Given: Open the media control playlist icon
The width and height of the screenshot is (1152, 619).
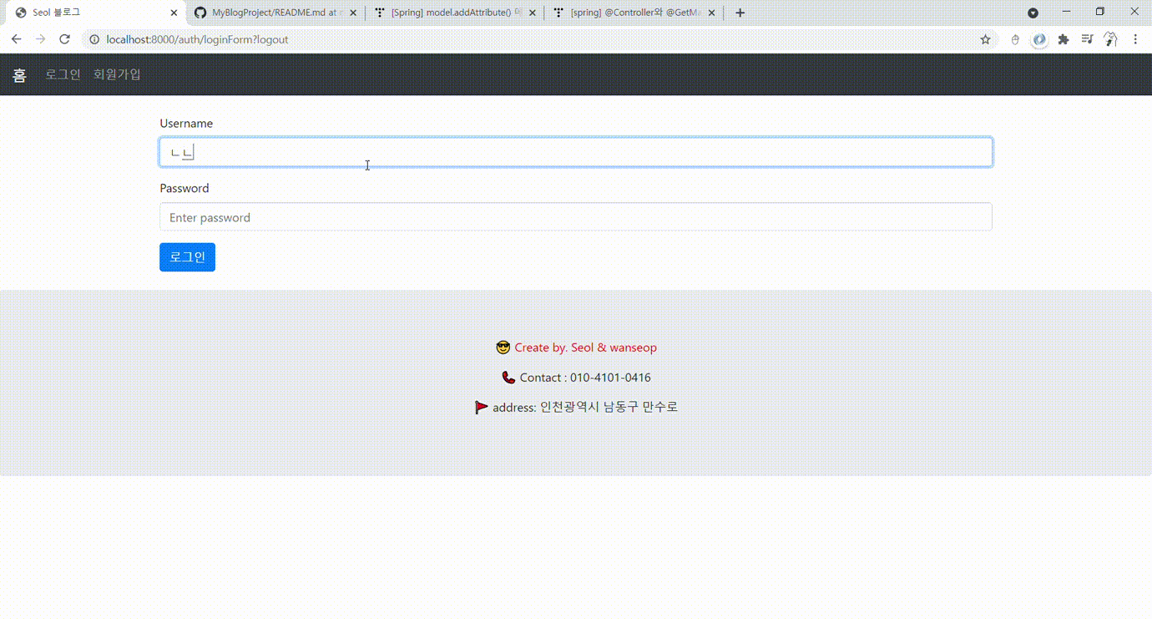Looking at the screenshot, I should [1087, 39].
